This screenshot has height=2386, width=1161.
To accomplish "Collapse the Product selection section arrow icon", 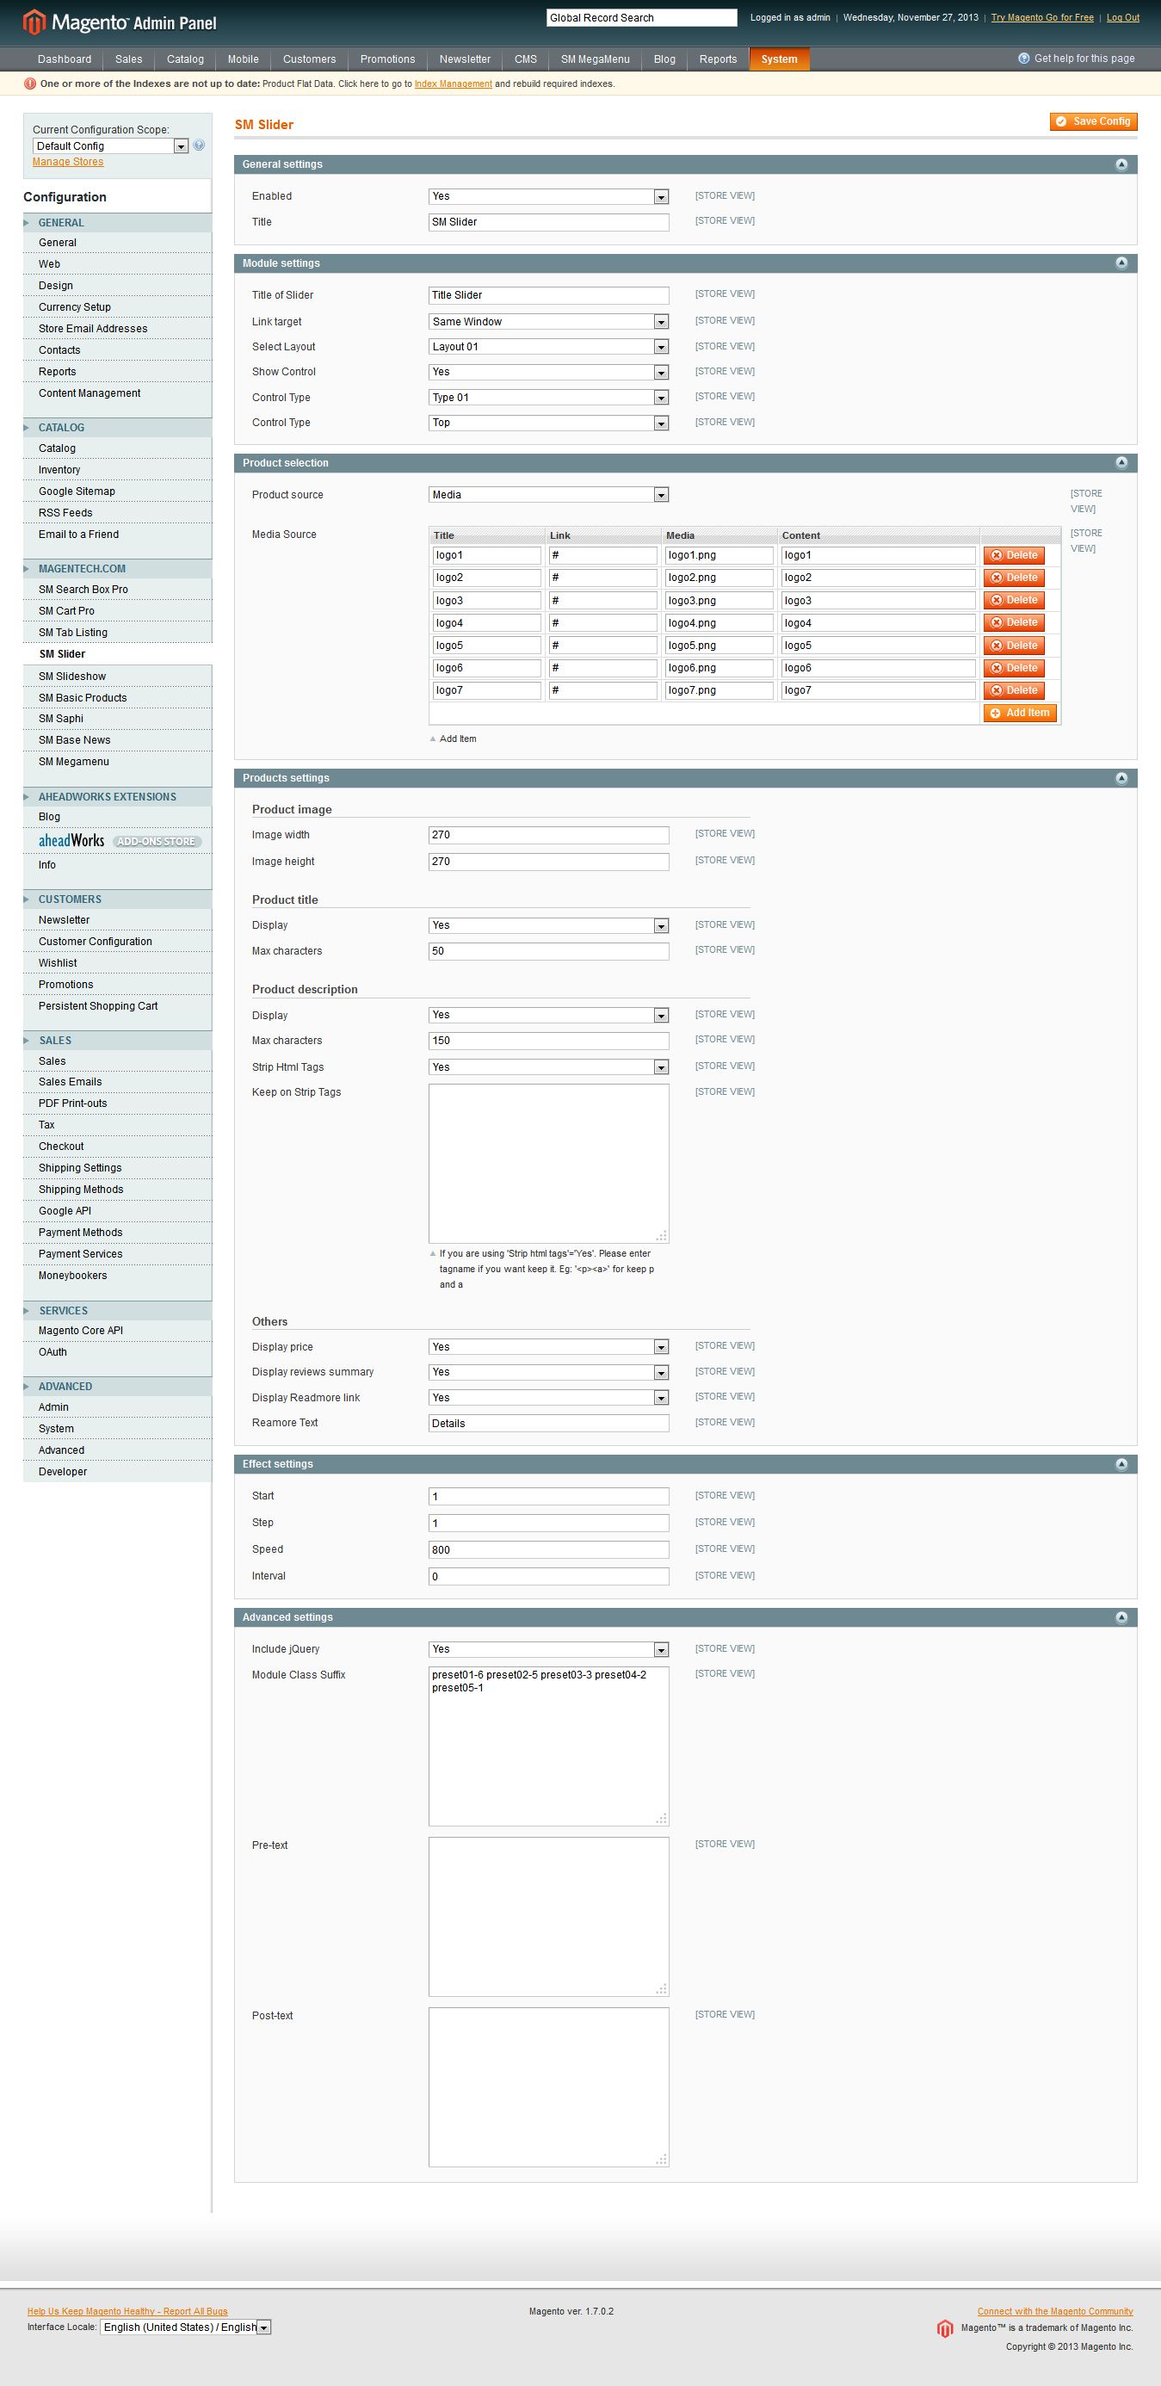I will [x=1121, y=462].
